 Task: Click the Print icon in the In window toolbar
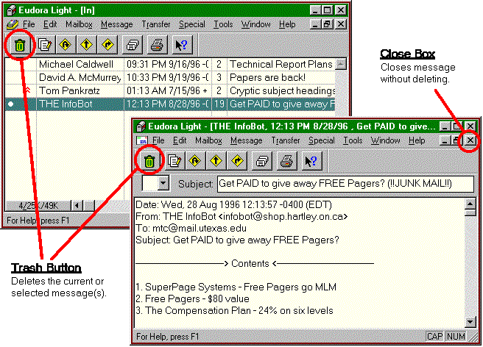point(157,46)
